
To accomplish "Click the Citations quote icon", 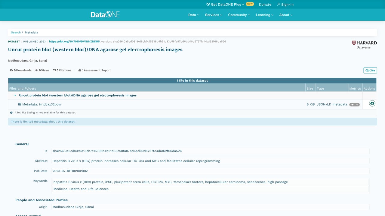I will 54,70.
